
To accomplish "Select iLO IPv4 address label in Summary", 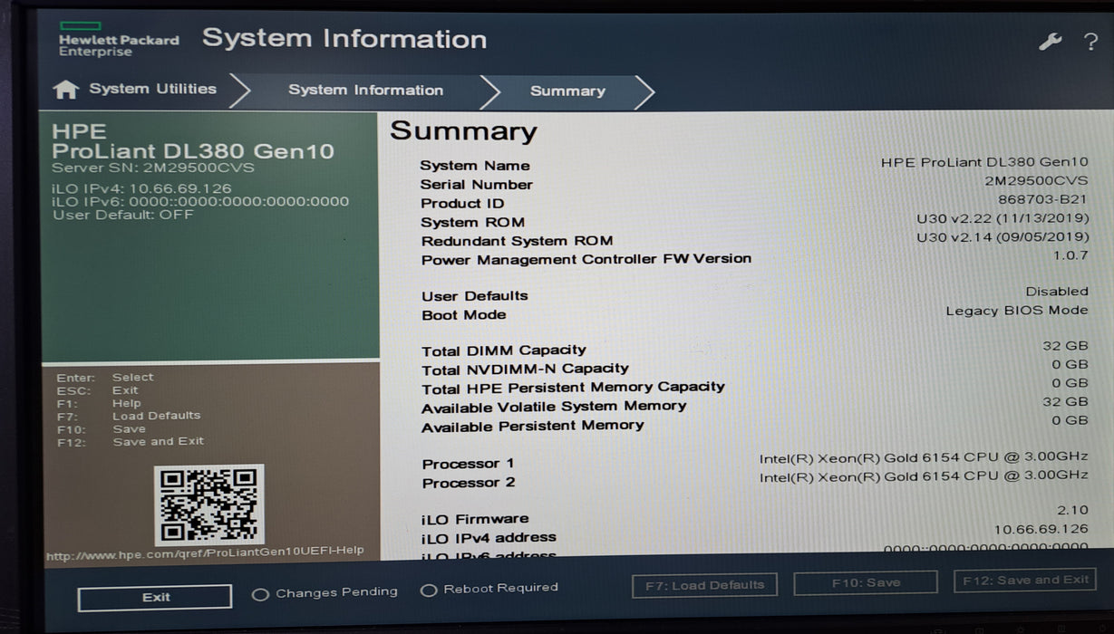I will pos(489,538).
